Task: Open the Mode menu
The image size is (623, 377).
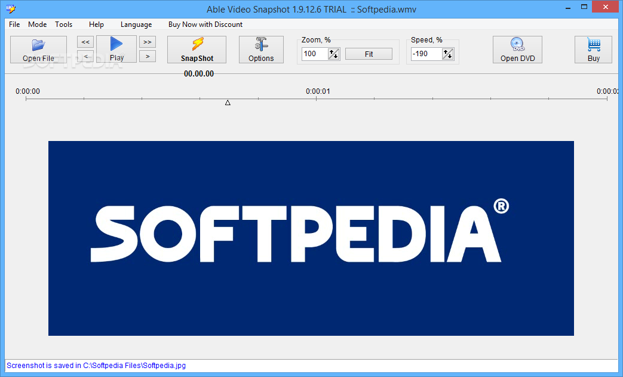Action: coord(38,24)
